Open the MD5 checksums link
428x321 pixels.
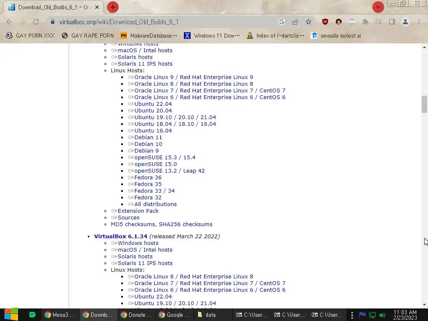pos(132,224)
